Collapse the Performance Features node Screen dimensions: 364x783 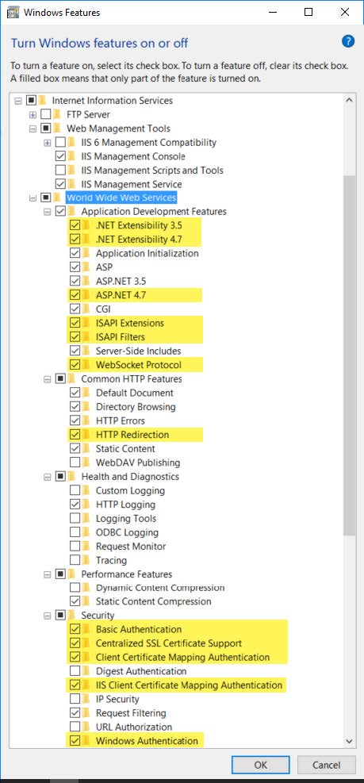pyautogui.click(x=48, y=574)
